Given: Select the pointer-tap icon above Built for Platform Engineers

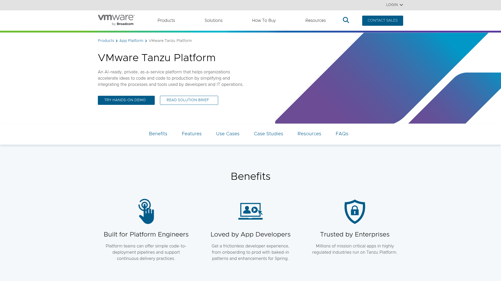Looking at the screenshot, I should tap(146, 211).
